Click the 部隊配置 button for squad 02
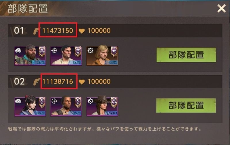Screen dimensions: 230x145 pyautogui.click(x=186, y=106)
